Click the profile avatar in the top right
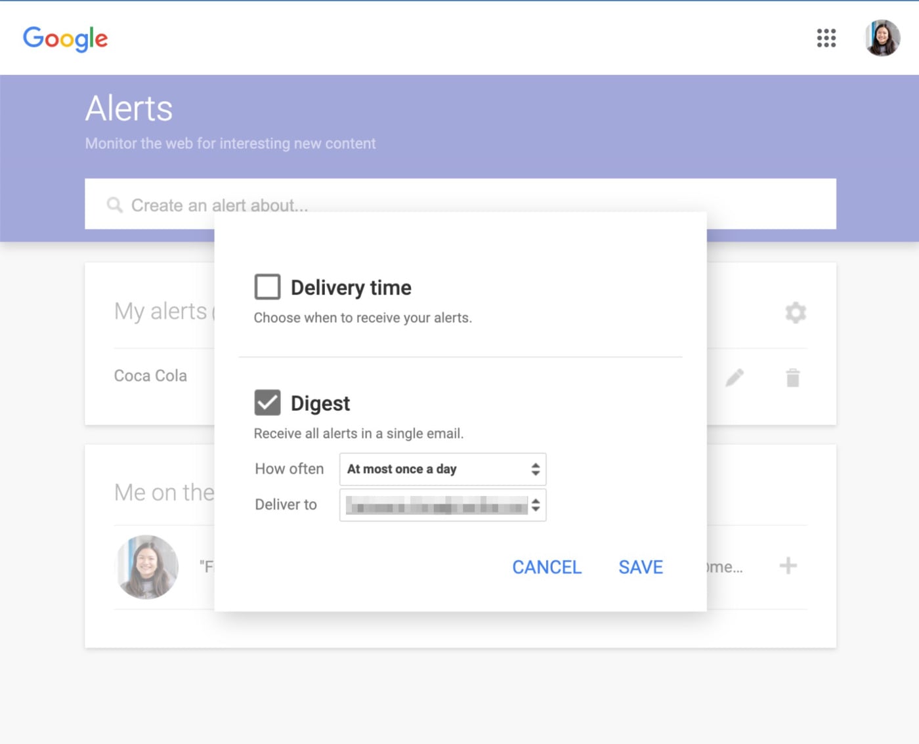Image resolution: width=919 pixels, height=744 pixels. tap(882, 37)
